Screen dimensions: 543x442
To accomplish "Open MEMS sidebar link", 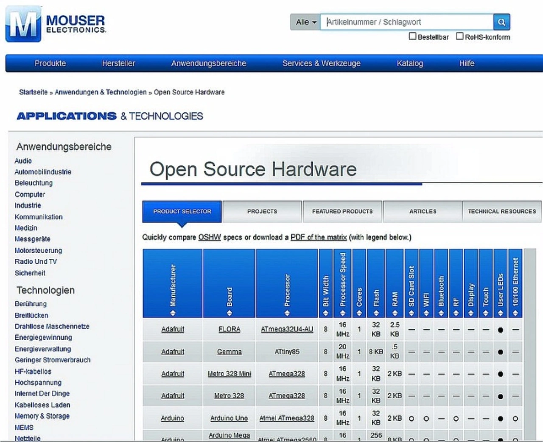I will pos(24,427).
